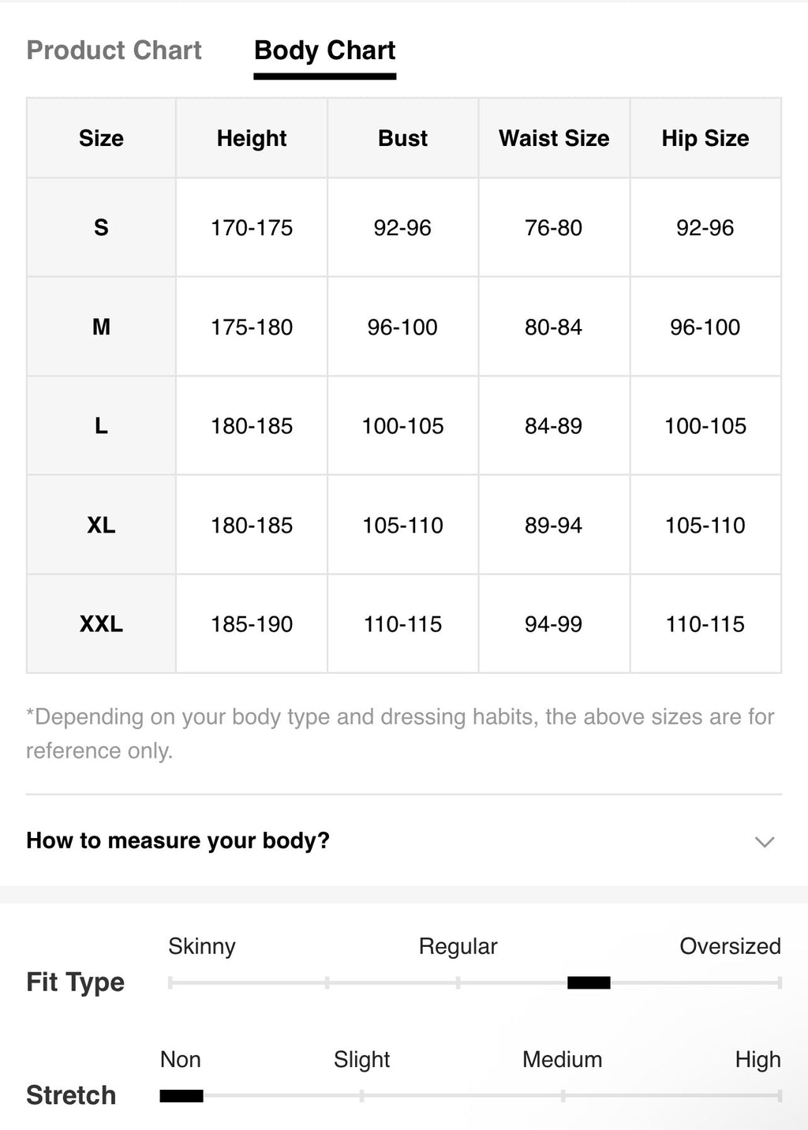This screenshot has height=1130, width=808.
Task: Click the Bust column header
Action: (402, 138)
